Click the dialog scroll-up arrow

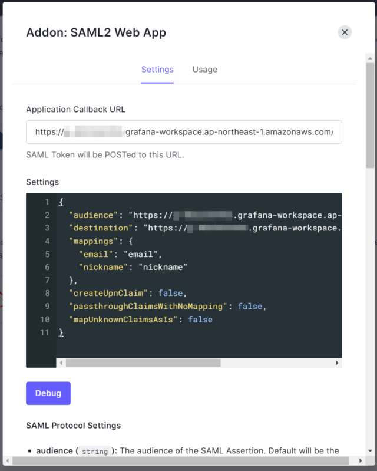[370, 58]
